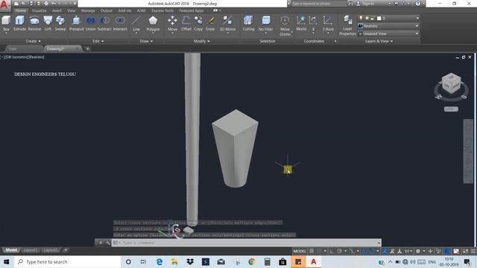Image resolution: width=477 pixels, height=268 pixels.
Task: Add a new drawing tab
Action: tap(88, 48)
